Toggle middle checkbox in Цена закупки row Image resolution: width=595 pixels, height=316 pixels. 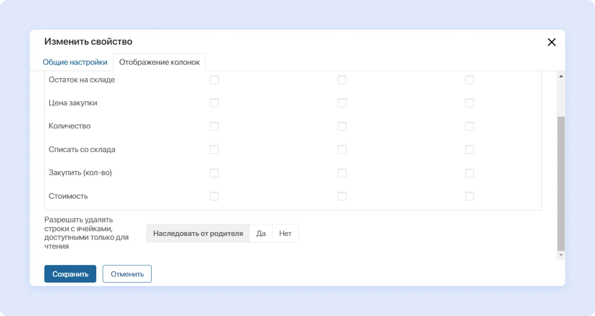(x=342, y=103)
